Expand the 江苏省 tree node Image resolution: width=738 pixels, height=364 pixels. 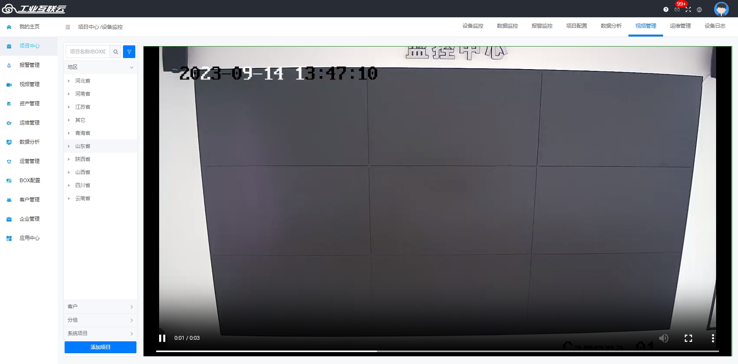tap(69, 107)
